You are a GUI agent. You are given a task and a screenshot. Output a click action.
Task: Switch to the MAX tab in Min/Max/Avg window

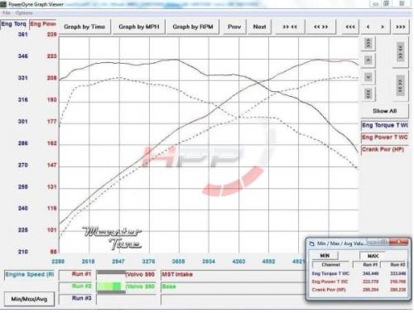coord(373,256)
